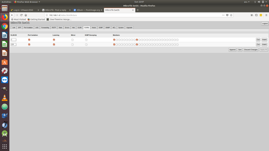The height and width of the screenshot is (151, 269).
Task: Open the RSTP tab
Action: (54, 28)
